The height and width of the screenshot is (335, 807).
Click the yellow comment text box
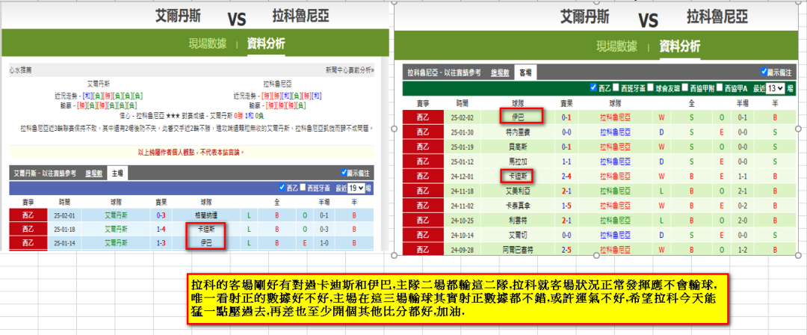pyautogui.click(x=457, y=299)
